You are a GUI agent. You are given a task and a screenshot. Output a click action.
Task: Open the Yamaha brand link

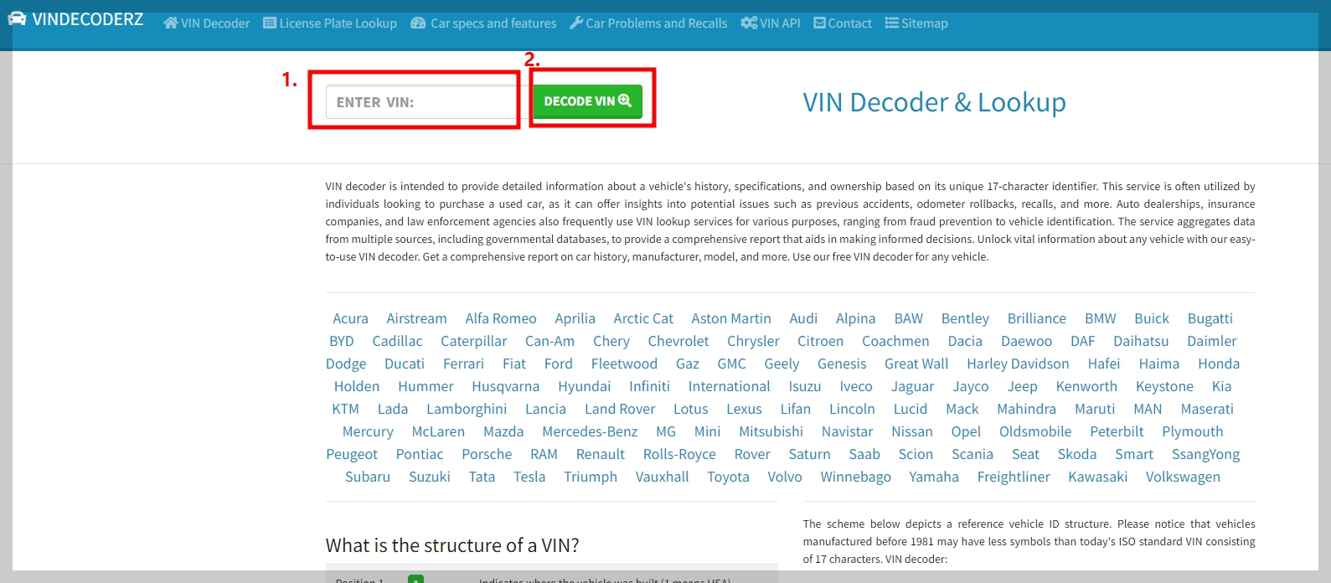tap(934, 477)
